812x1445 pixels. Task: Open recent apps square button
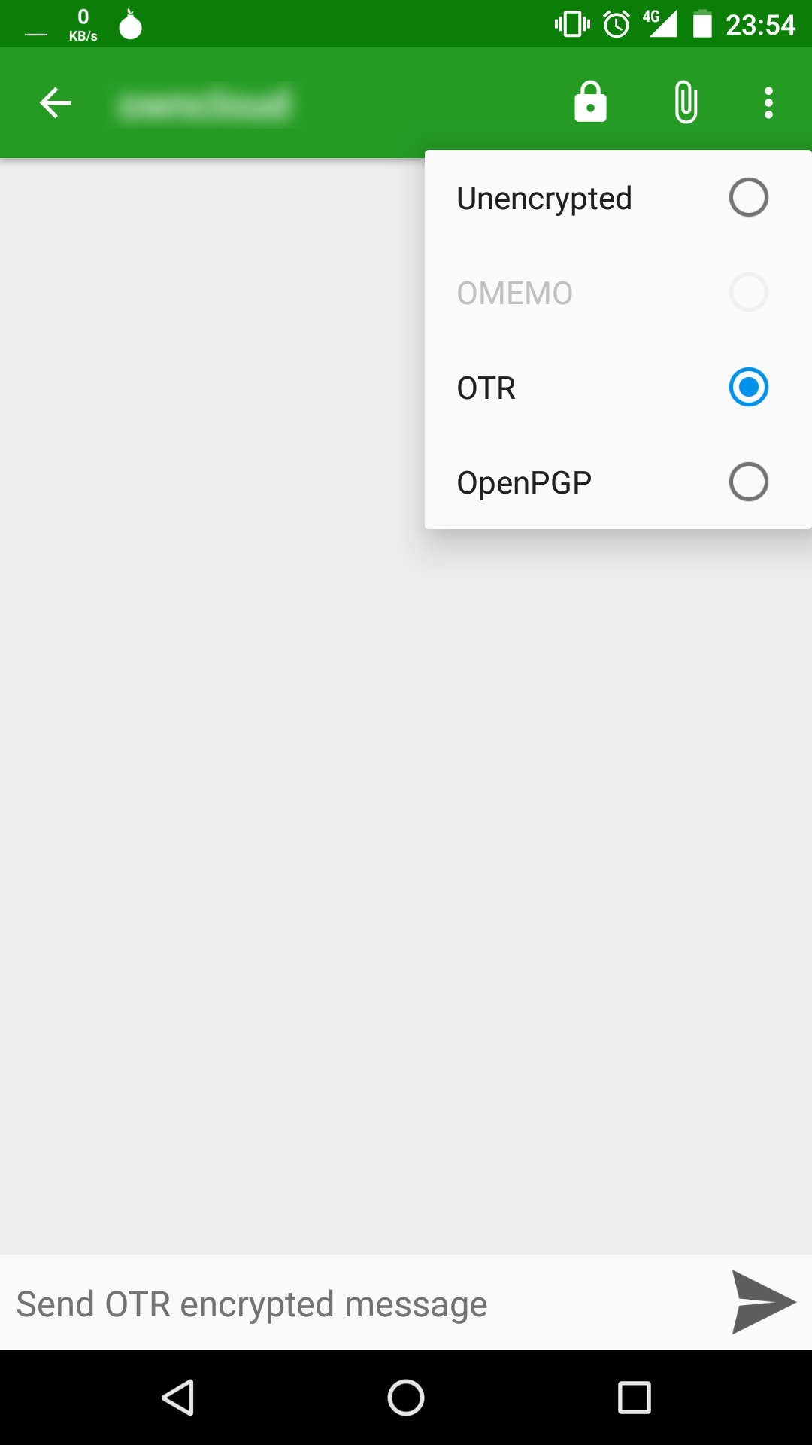[x=634, y=1398]
